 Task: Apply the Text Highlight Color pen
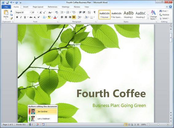point(49,17)
